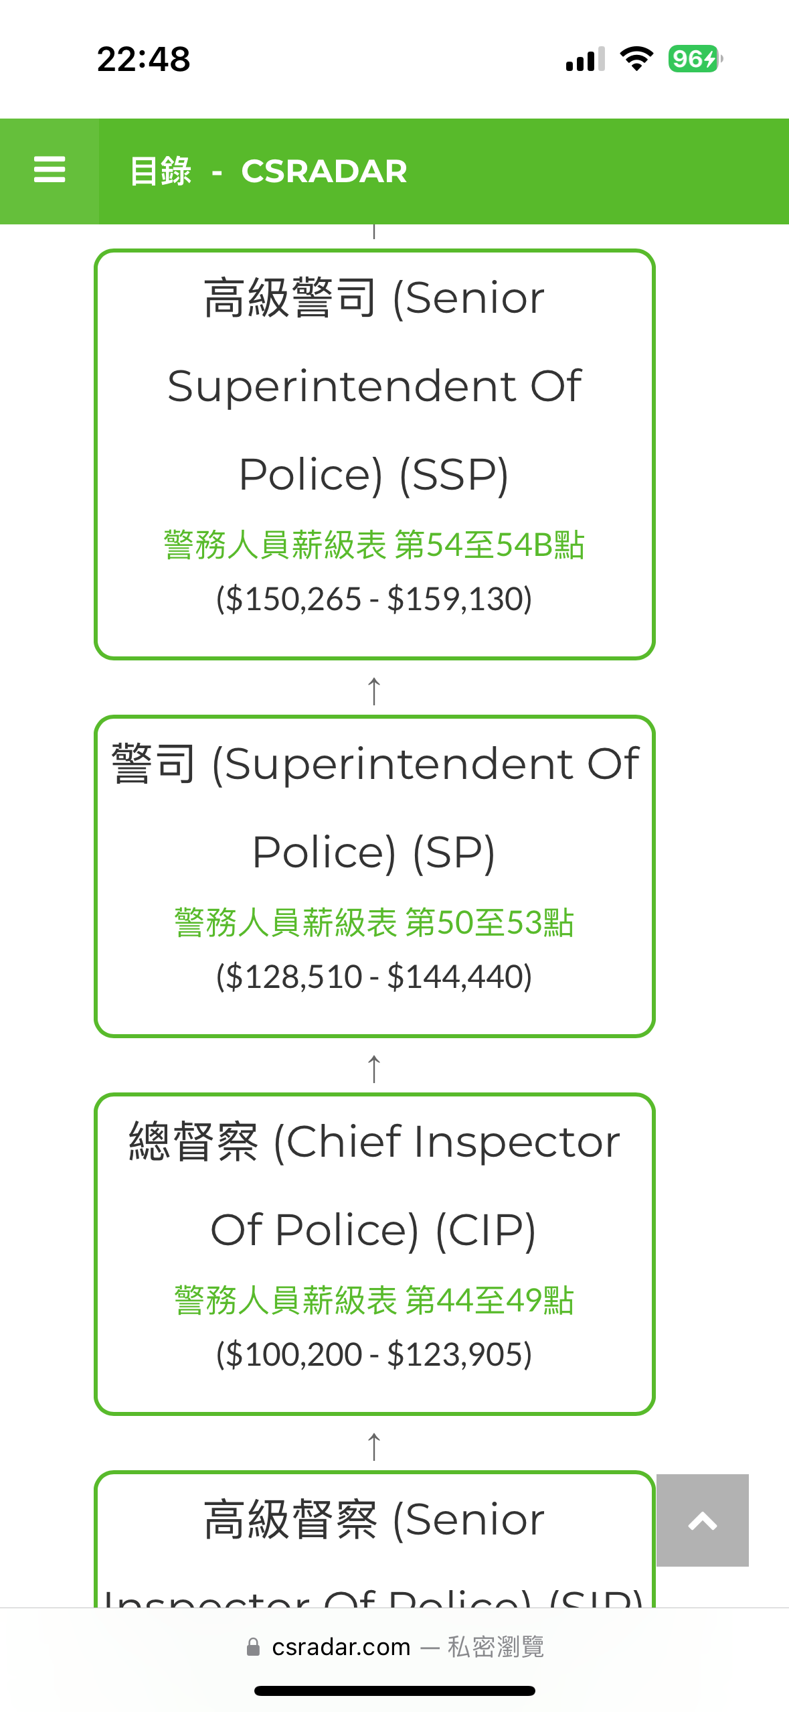
Task: Open 總督察 Chief Inspector Of Police card
Action: coord(374,1254)
